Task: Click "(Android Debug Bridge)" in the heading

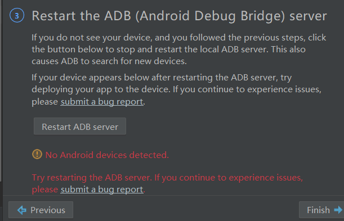Action: coord(210,16)
